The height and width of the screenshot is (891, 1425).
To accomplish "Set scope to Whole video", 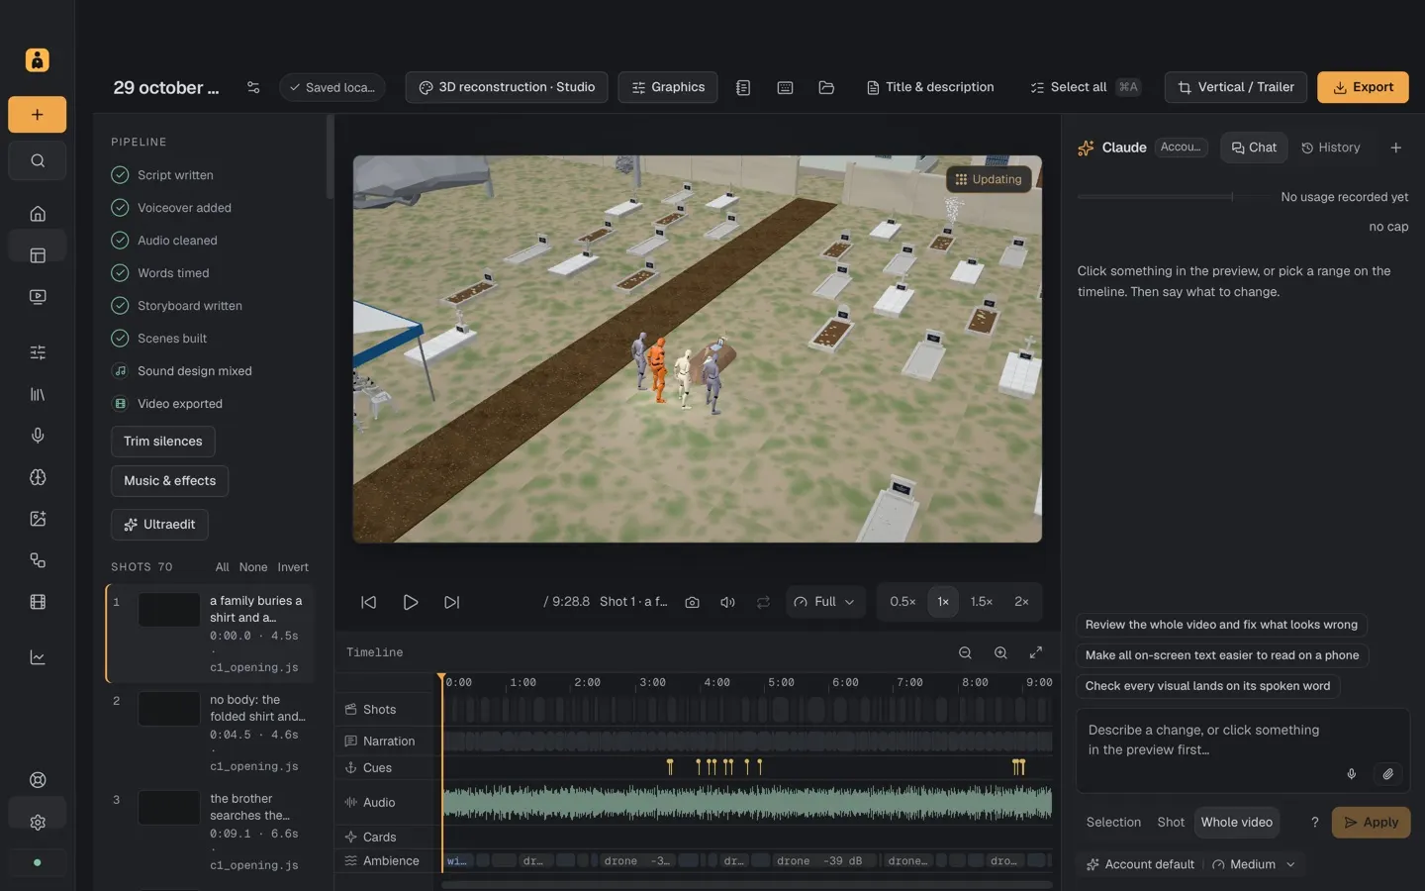I will (1237, 823).
